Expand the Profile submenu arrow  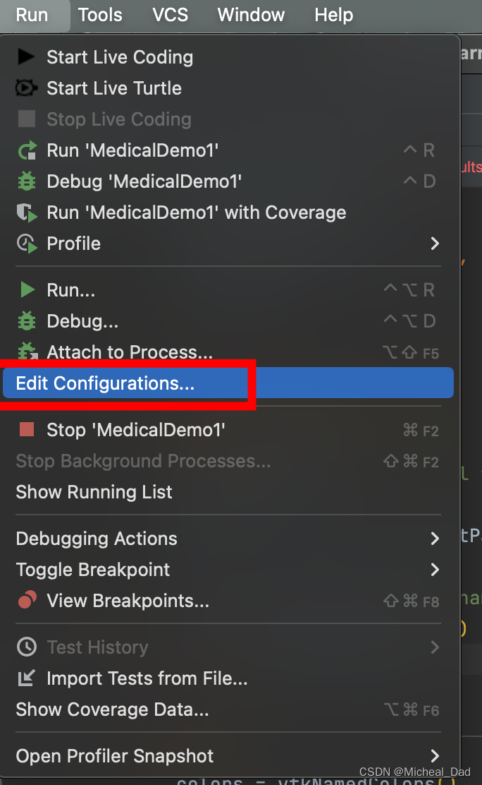tap(435, 244)
